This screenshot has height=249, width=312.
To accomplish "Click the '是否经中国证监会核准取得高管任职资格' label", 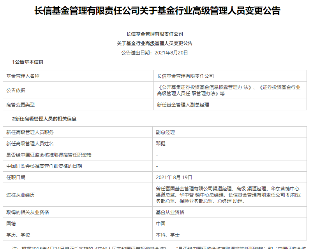I will 49,155.
